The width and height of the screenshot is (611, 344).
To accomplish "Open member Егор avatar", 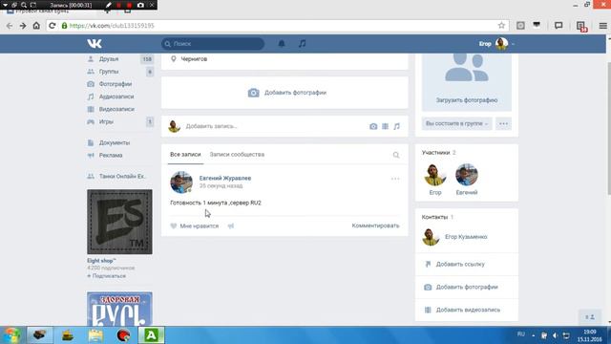I will coord(435,175).
